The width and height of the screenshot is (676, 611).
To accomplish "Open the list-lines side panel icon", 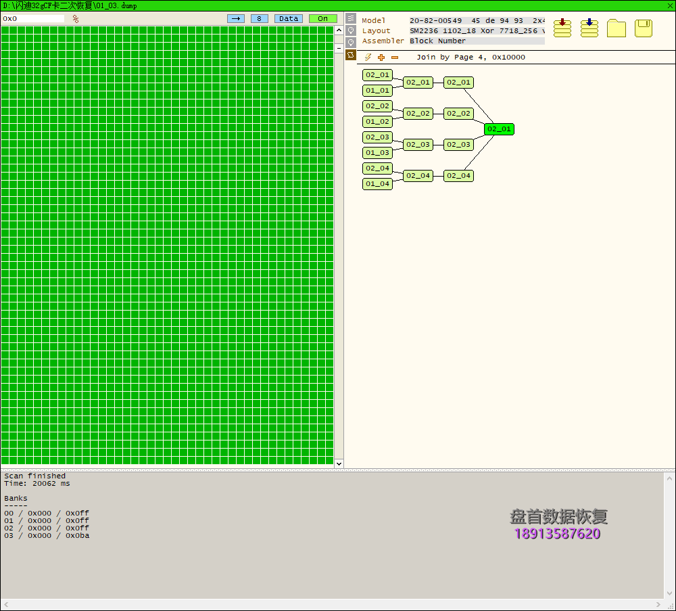I will (x=351, y=18).
